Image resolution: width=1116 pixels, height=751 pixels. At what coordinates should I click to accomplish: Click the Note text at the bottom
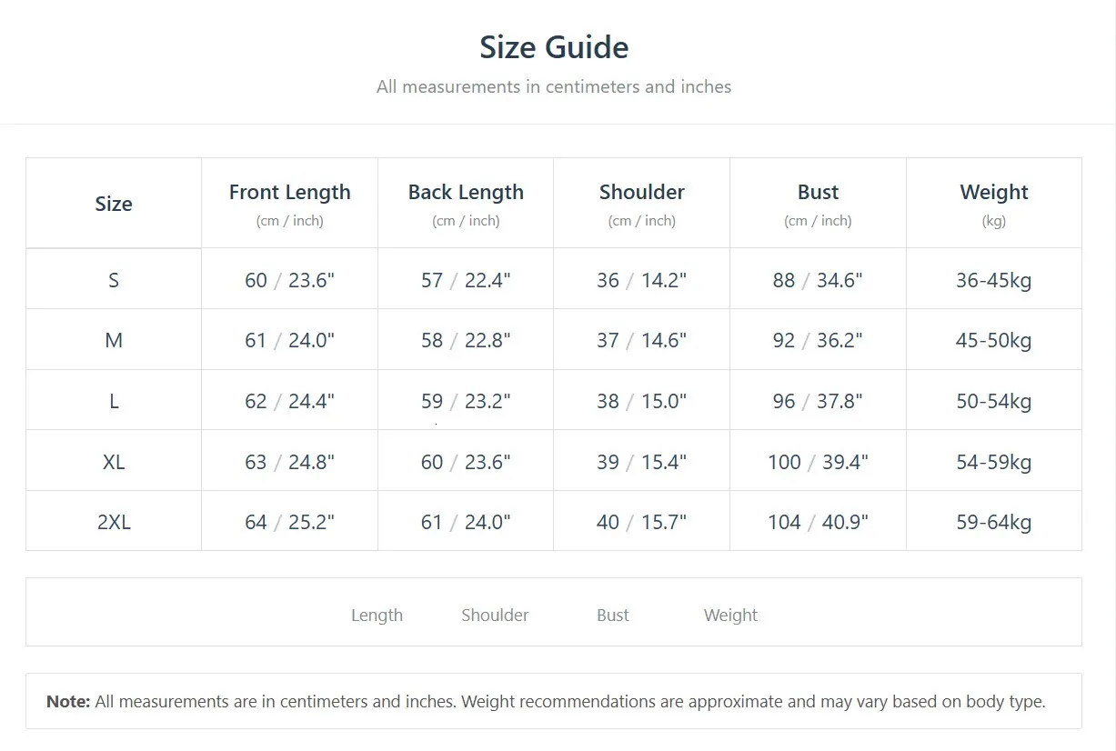[x=546, y=702]
